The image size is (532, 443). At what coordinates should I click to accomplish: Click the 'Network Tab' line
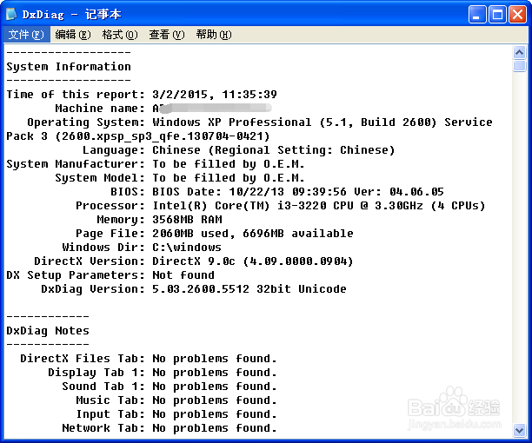click(x=170, y=427)
